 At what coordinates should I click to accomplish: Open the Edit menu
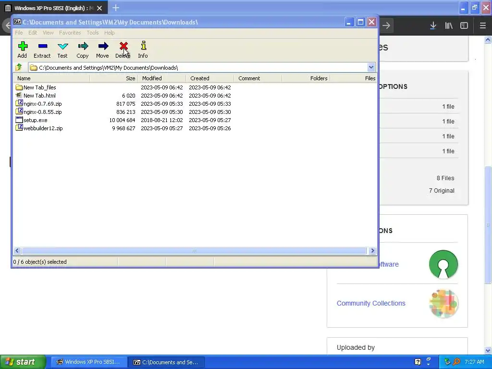(x=33, y=33)
